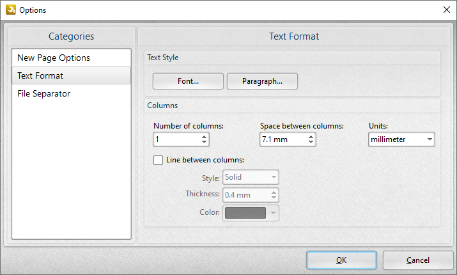This screenshot has width=457, height=275.
Task: Select New Page Options category
Action: [71, 58]
